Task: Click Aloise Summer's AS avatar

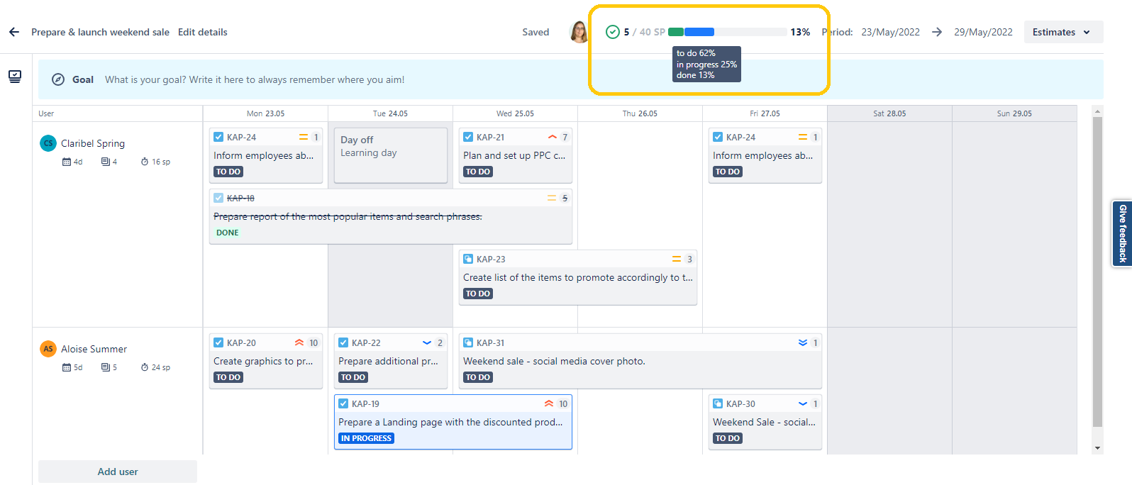Action: [x=48, y=349]
